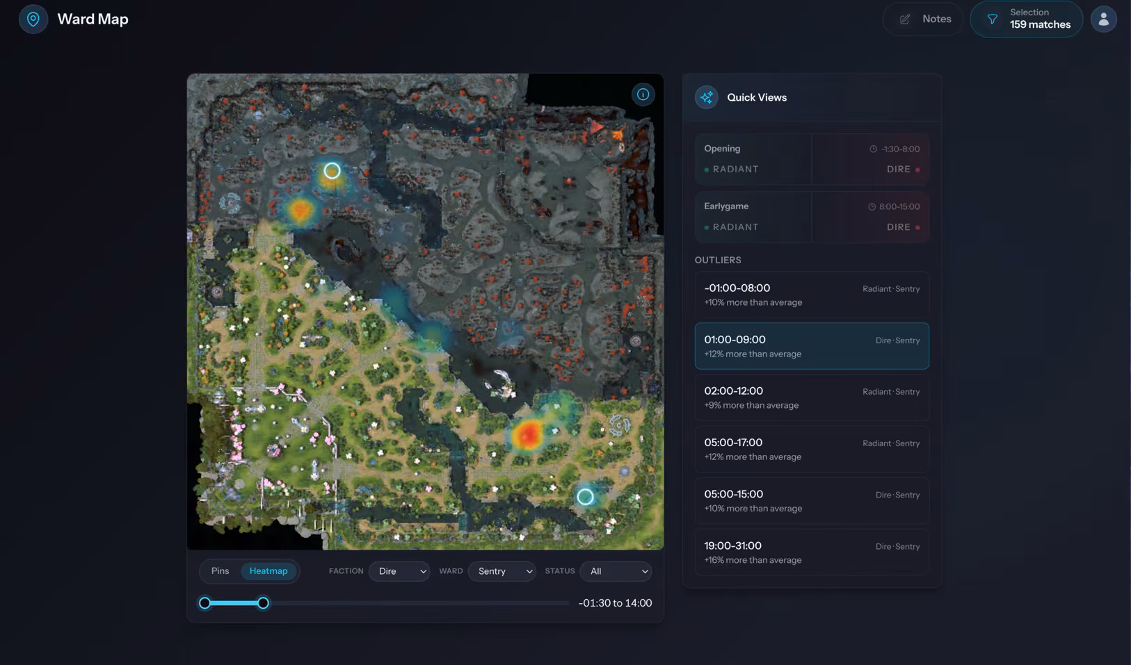
Task: Click the clock icon beside -1:30-8:00
Action: pyautogui.click(x=873, y=149)
